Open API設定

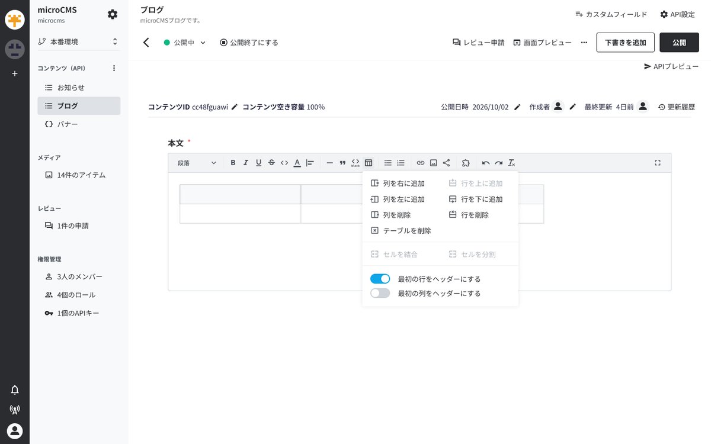click(x=677, y=14)
